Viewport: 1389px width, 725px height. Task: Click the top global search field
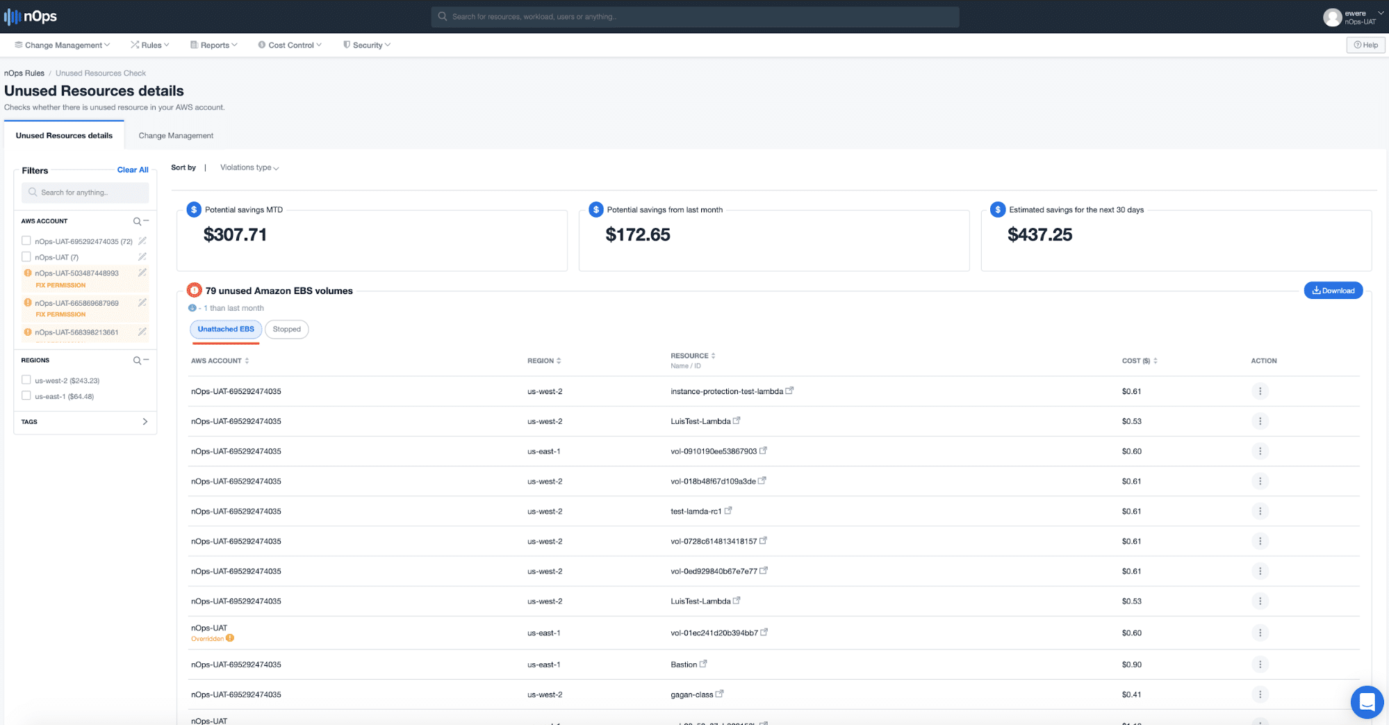click(695, 17)
